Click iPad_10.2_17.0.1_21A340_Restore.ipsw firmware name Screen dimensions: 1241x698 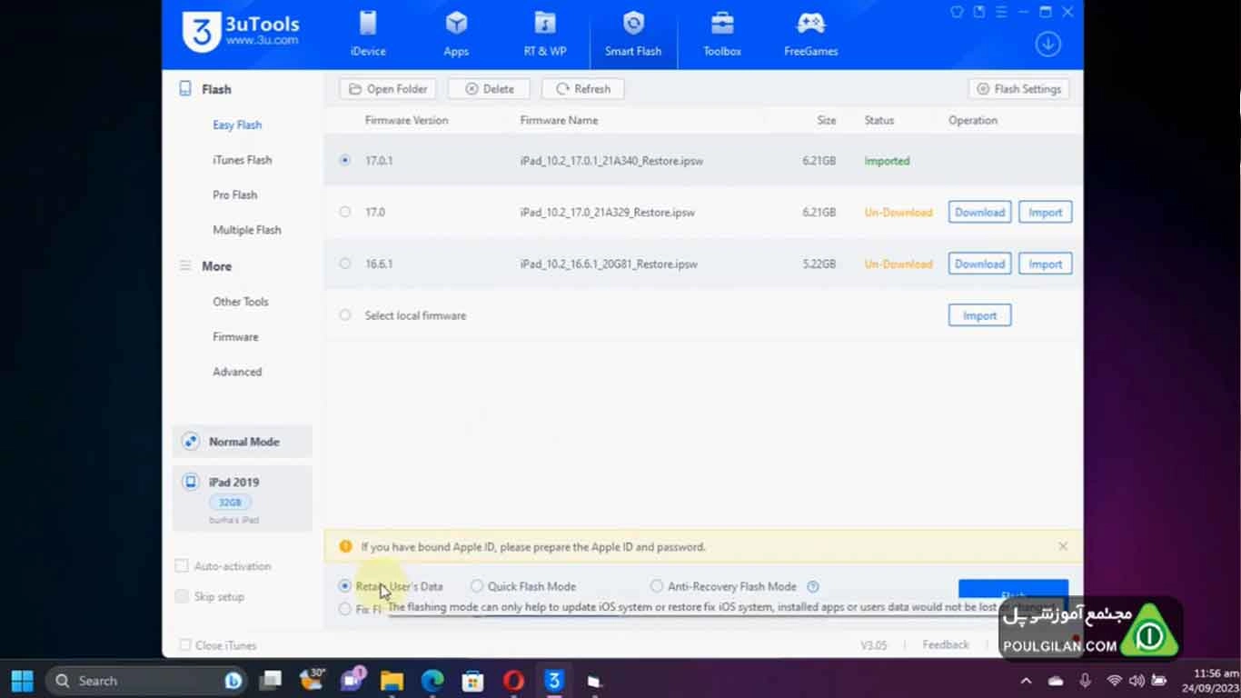(611, 161)
